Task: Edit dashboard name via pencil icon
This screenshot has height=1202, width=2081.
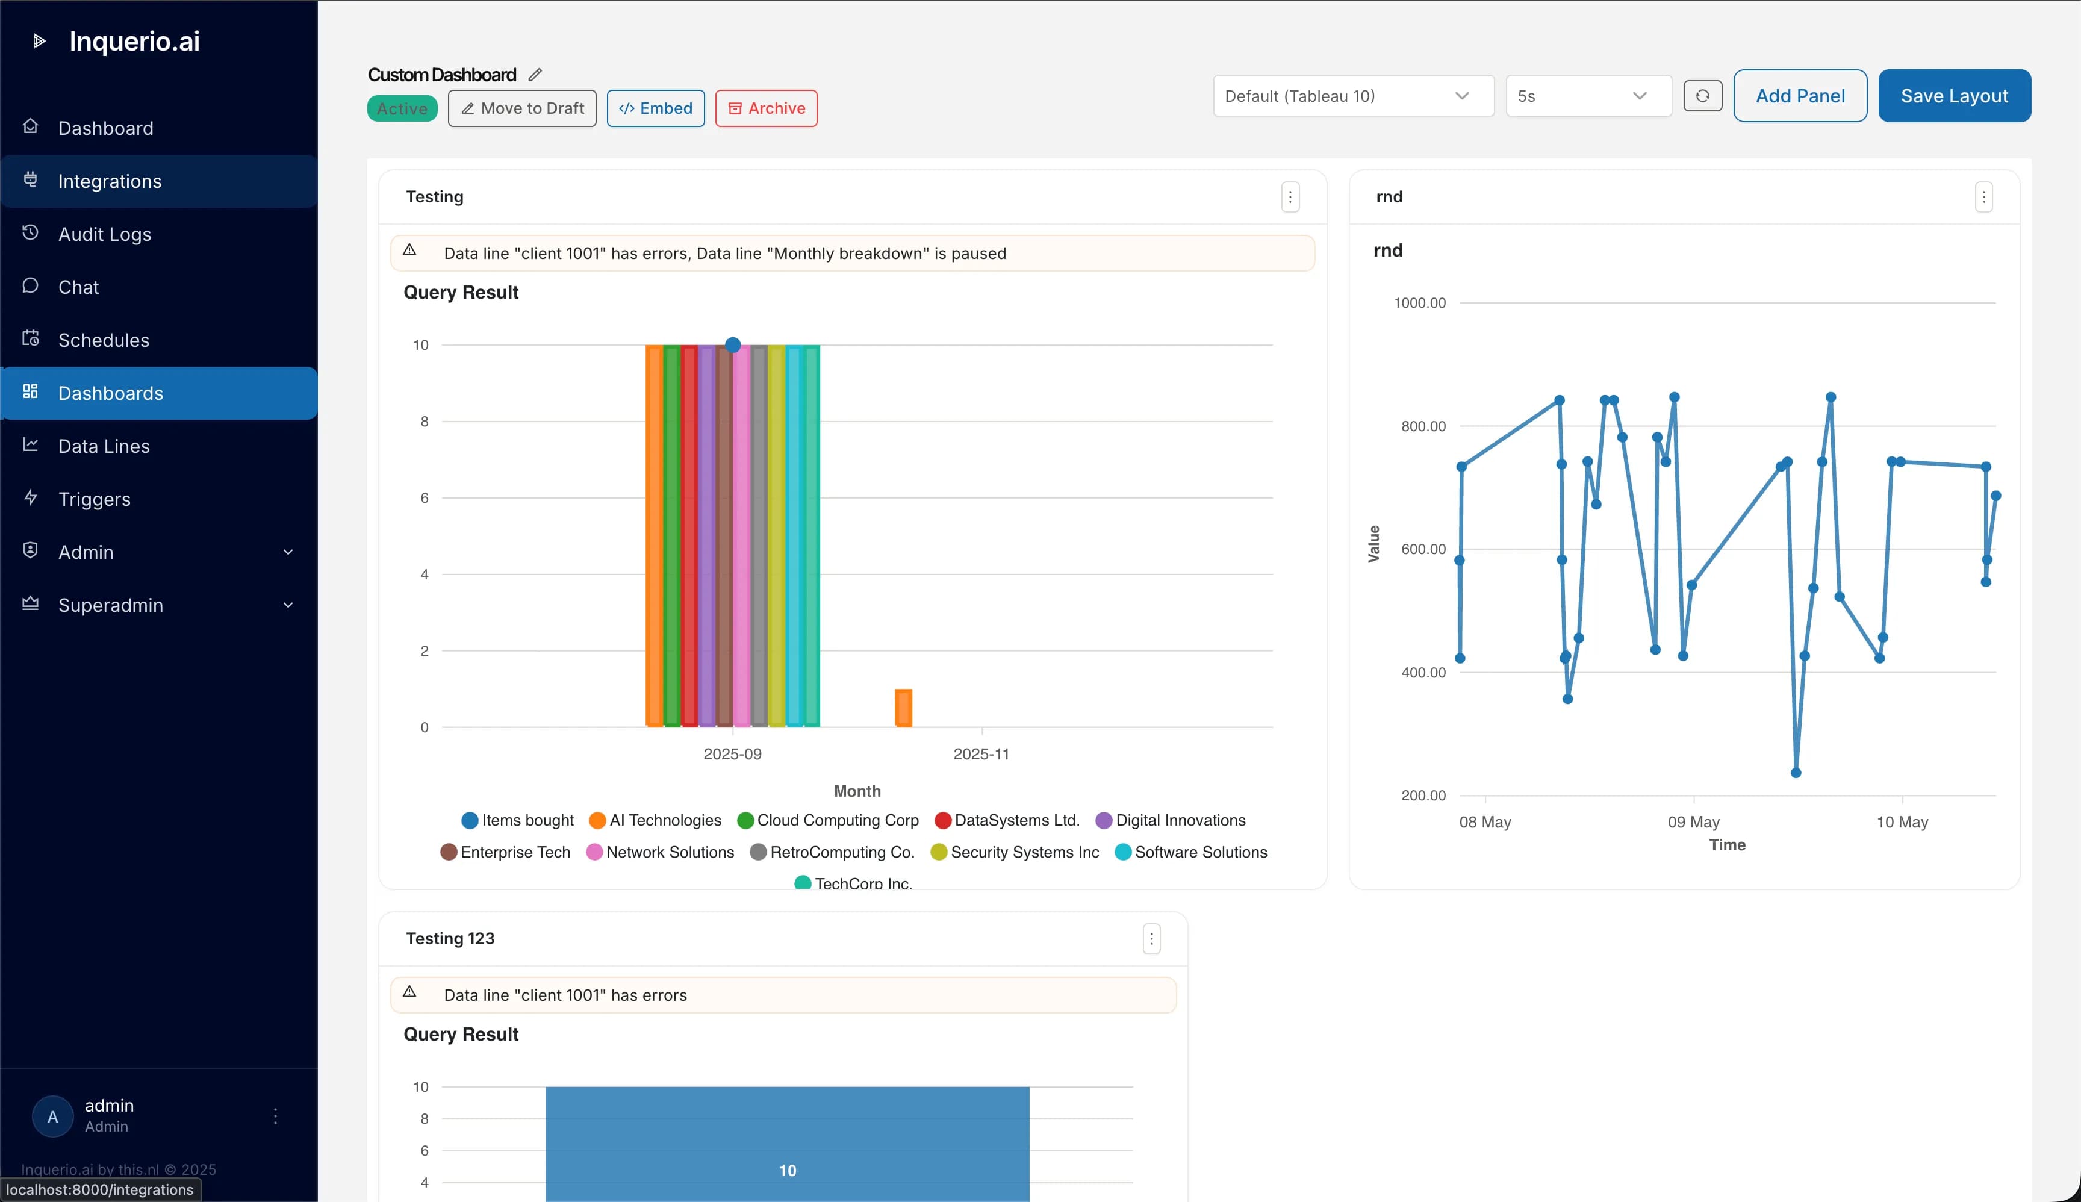Action: [x=535, y=75]
